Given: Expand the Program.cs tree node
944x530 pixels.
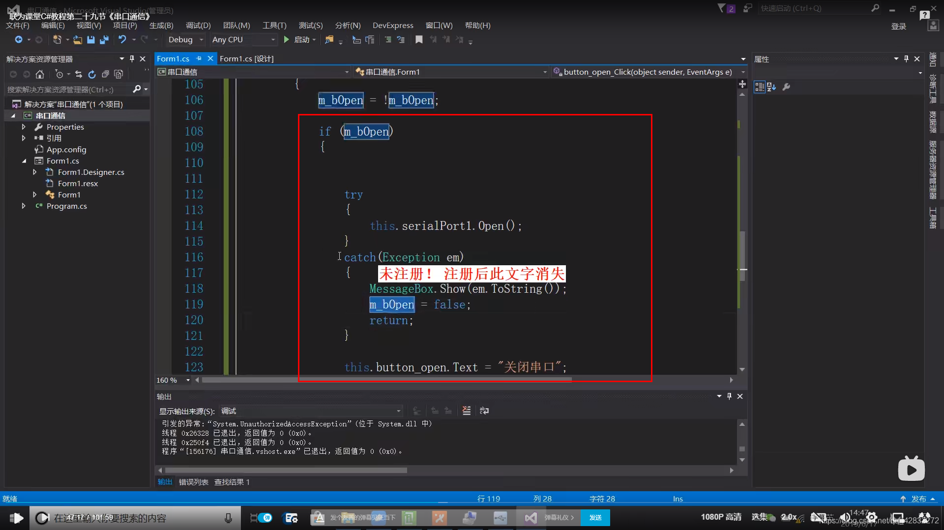Looking at the screenshot, I should (x=24, y=206).
